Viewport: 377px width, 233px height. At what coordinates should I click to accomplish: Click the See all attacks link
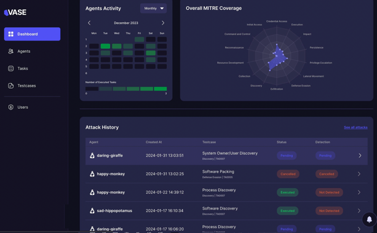(x=355, y=127)
